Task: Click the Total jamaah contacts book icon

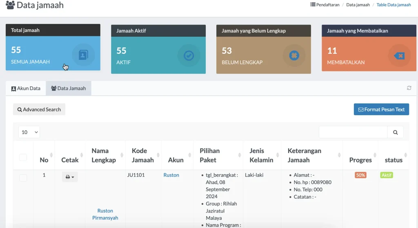Action: (x=83, y=55)
